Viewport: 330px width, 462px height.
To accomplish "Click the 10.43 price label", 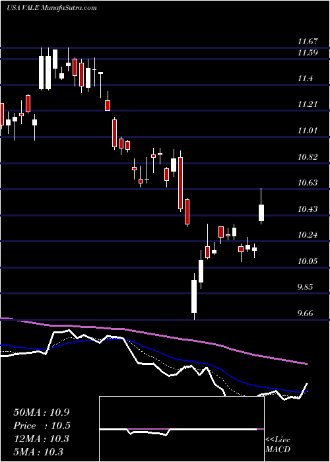I will (x=308, y=209).
